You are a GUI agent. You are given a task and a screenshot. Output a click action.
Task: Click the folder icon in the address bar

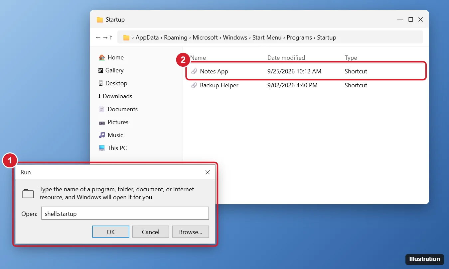126,38
